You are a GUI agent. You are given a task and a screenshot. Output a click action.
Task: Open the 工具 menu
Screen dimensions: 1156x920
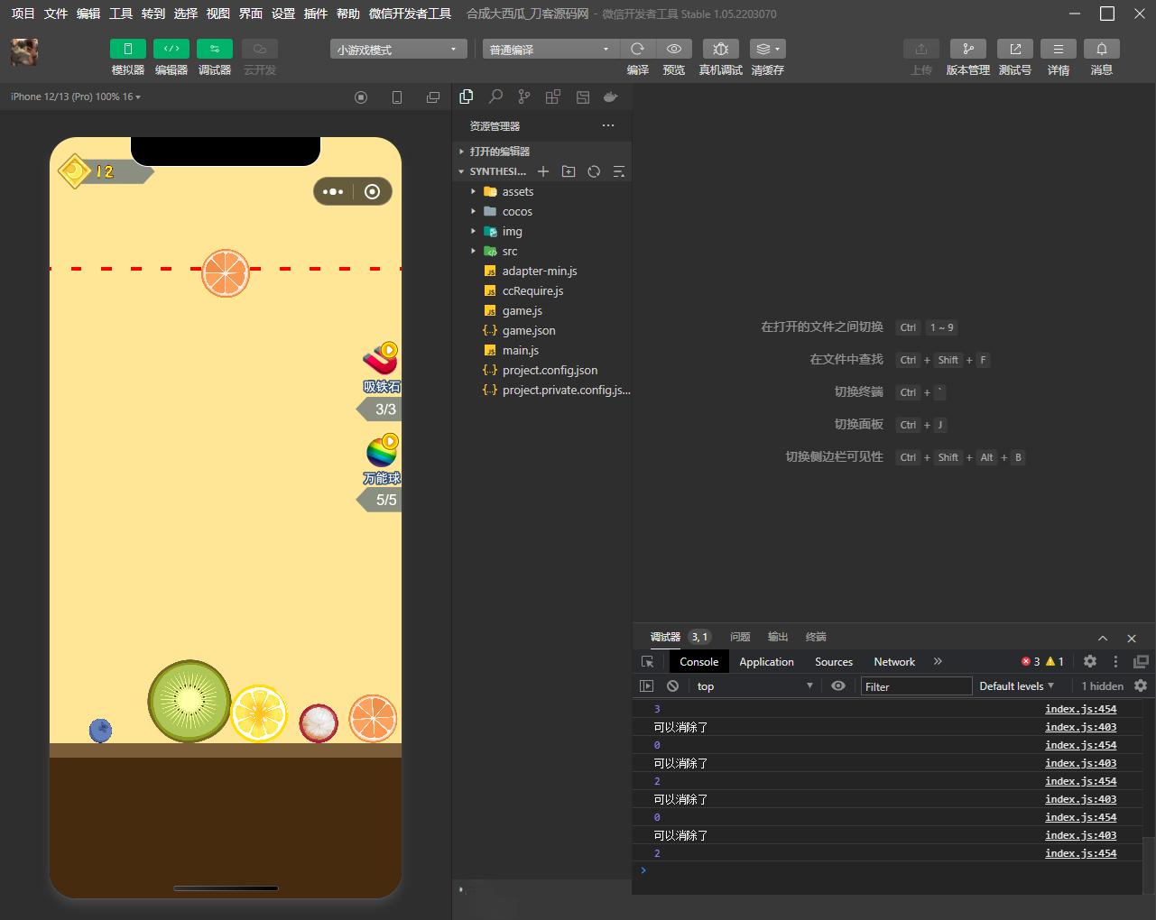pyautogui.click(x=121, y=14)
